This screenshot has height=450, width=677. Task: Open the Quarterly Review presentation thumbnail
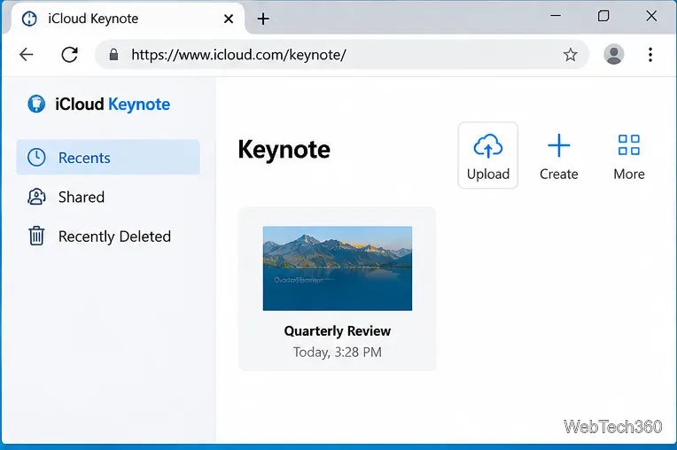(x=338, y=268)
